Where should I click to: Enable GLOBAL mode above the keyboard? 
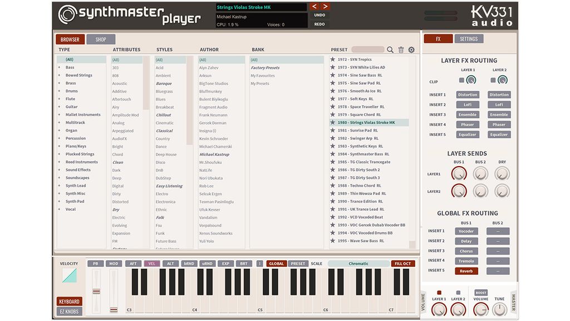click(277, 263)
